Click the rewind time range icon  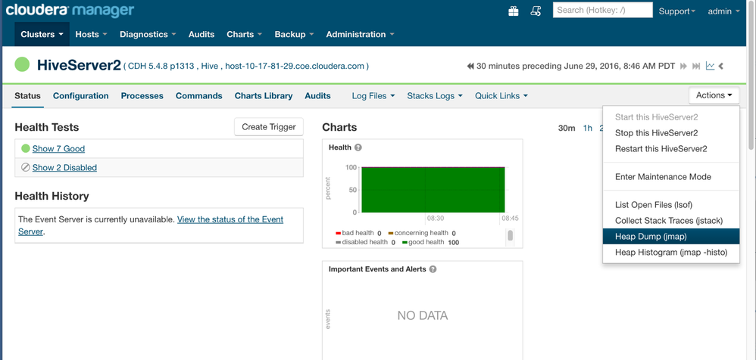coord(470,67)
